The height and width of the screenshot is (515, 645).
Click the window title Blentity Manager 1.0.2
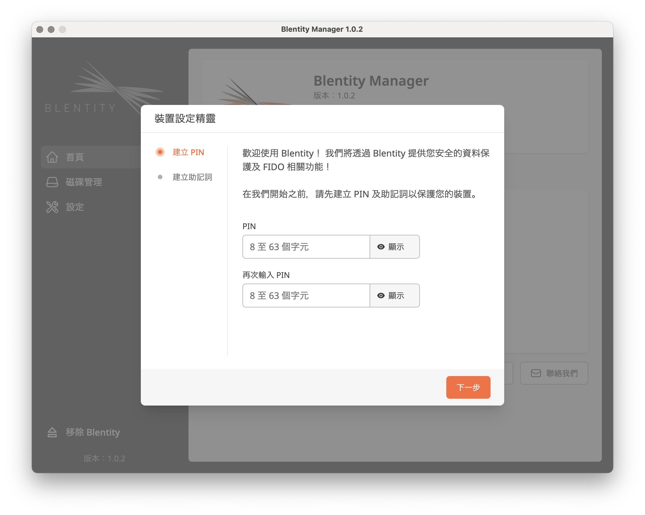pyautogui.click(x=322, y=29)
